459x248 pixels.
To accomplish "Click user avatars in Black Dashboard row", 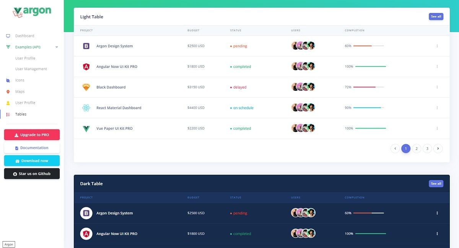I will (303, 87).
